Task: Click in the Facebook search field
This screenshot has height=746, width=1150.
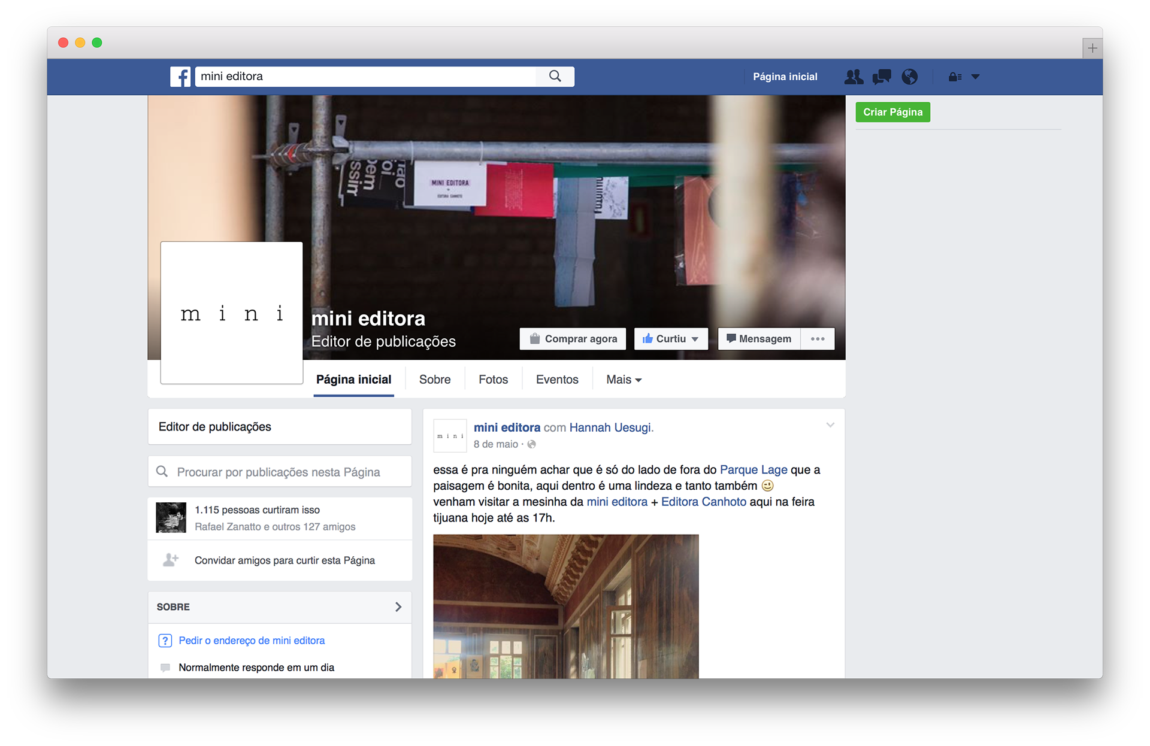Action: tap(365, 77)
